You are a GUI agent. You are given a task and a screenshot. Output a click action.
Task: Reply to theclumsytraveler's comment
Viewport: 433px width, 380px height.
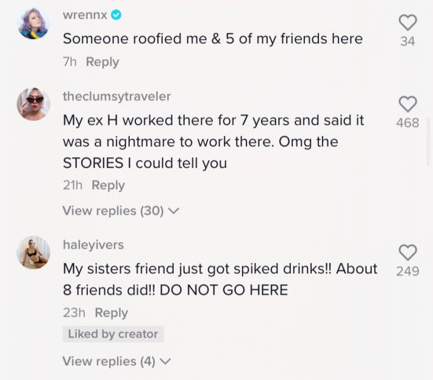[x=108, y=185]
